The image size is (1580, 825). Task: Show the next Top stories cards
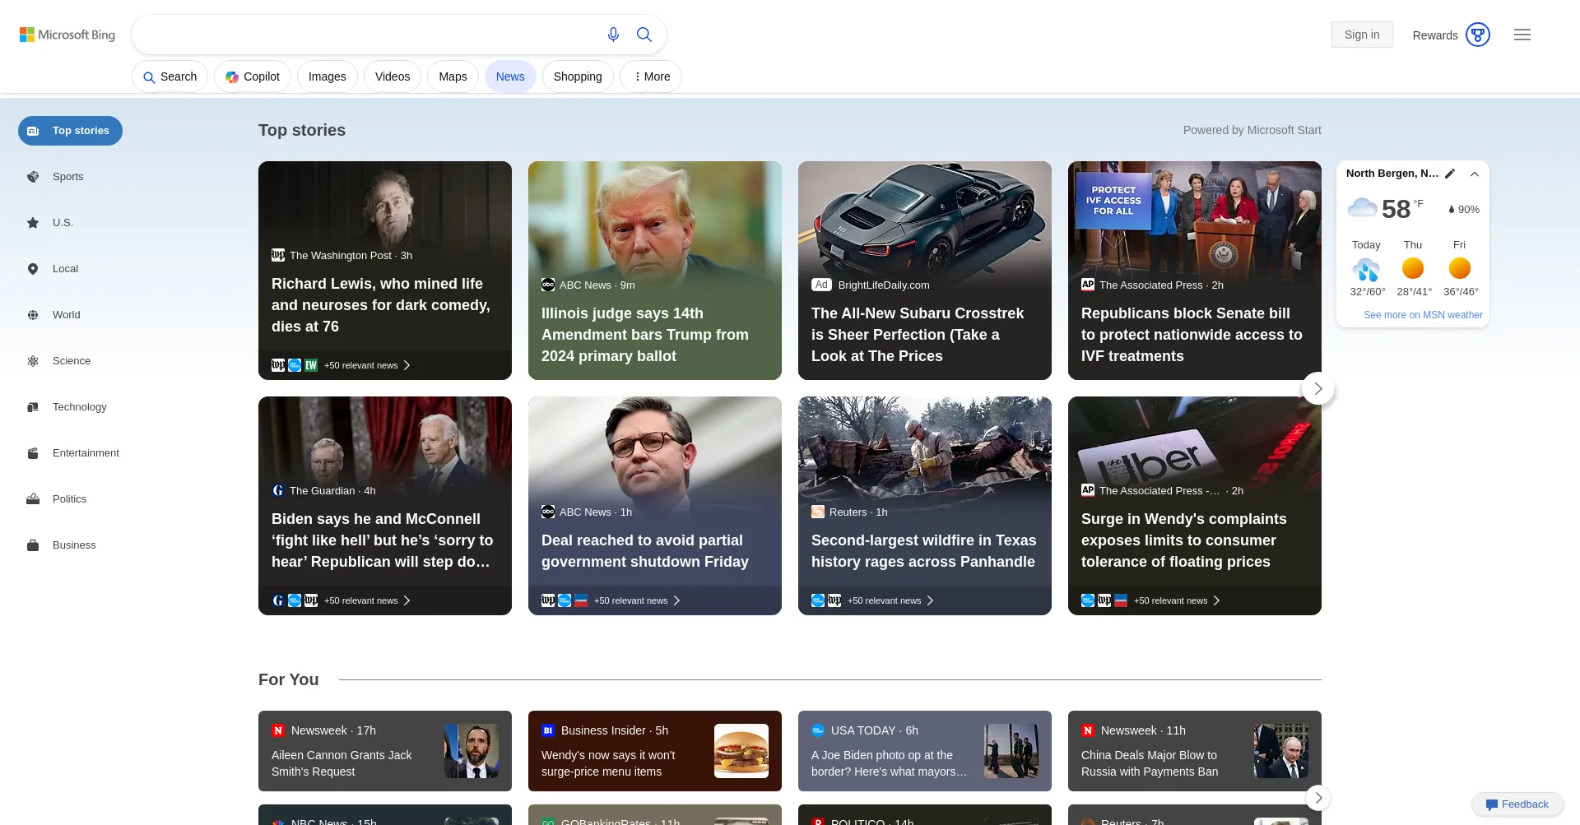pos(1318,388)
